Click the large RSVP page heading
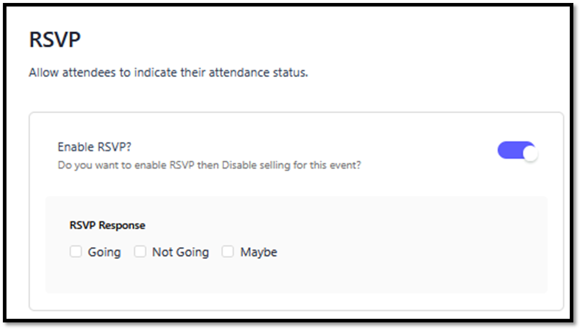 [x=55, y=40]
